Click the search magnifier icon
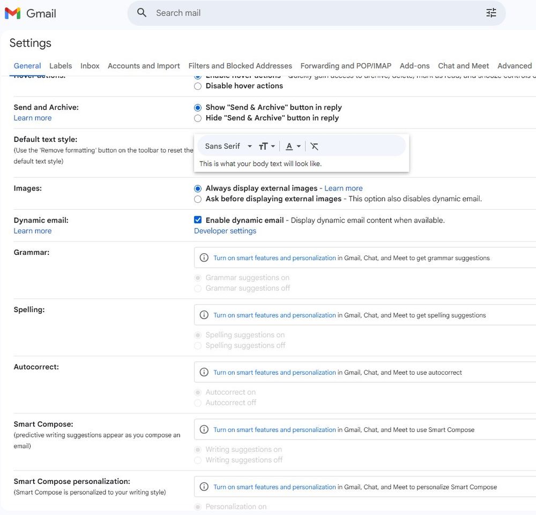536x515 pixels. 142,13
